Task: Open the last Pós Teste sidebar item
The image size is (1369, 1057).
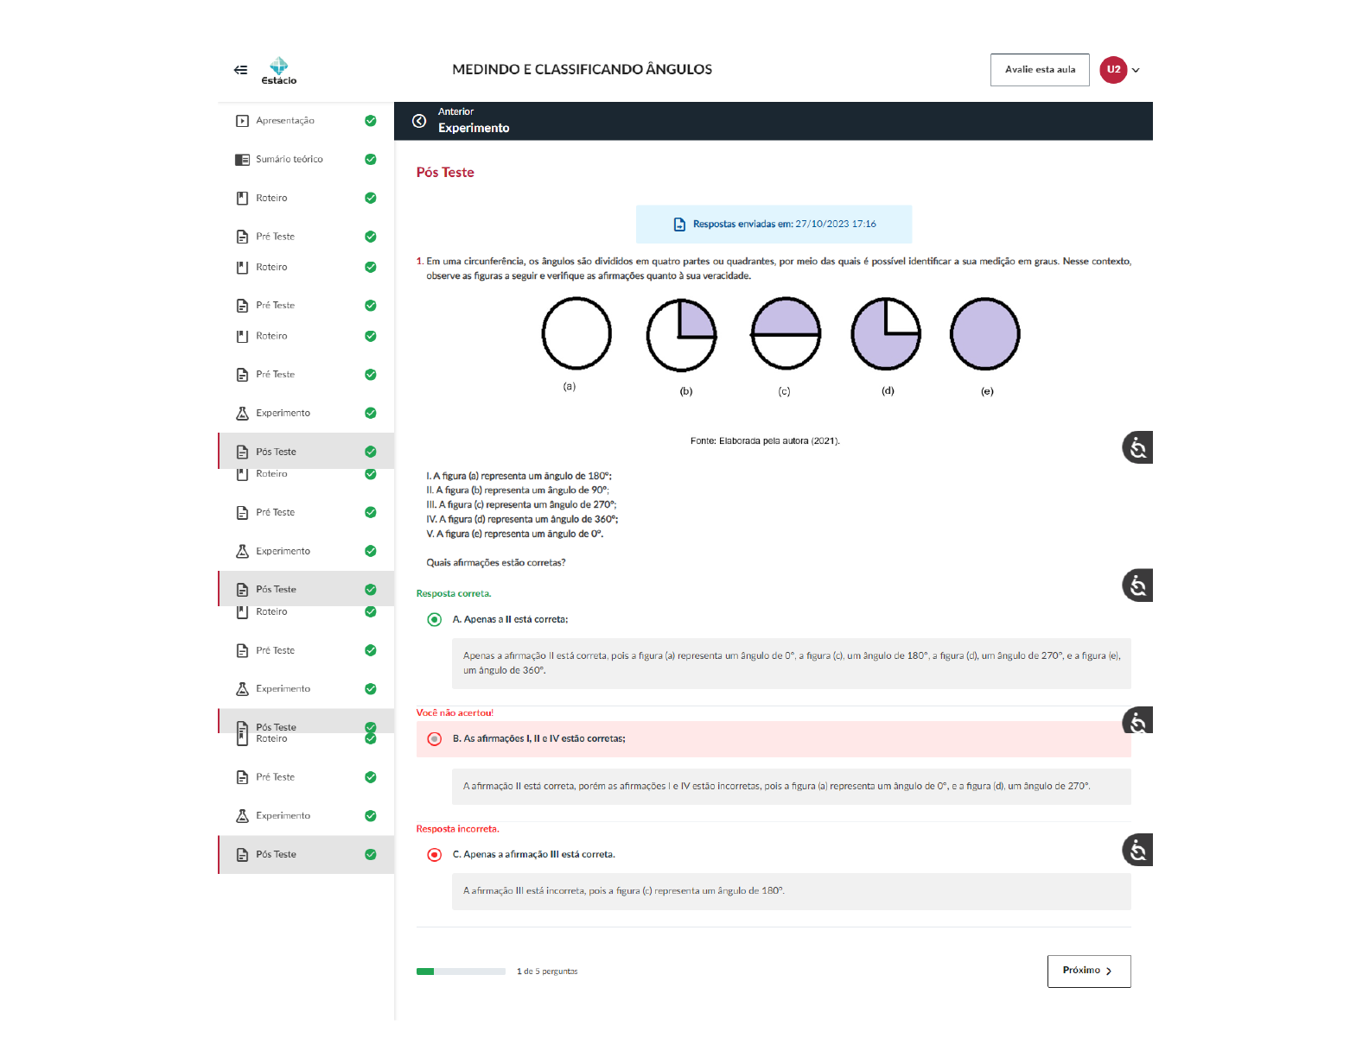Action: pos(276,855)
